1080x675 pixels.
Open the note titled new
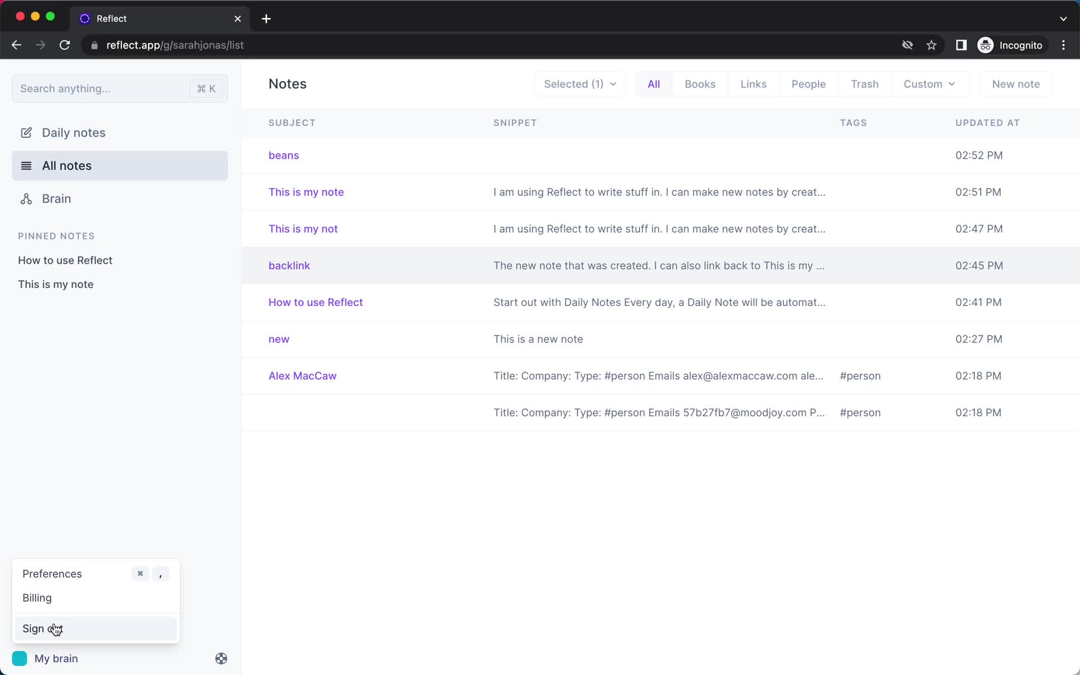[279, 339]
